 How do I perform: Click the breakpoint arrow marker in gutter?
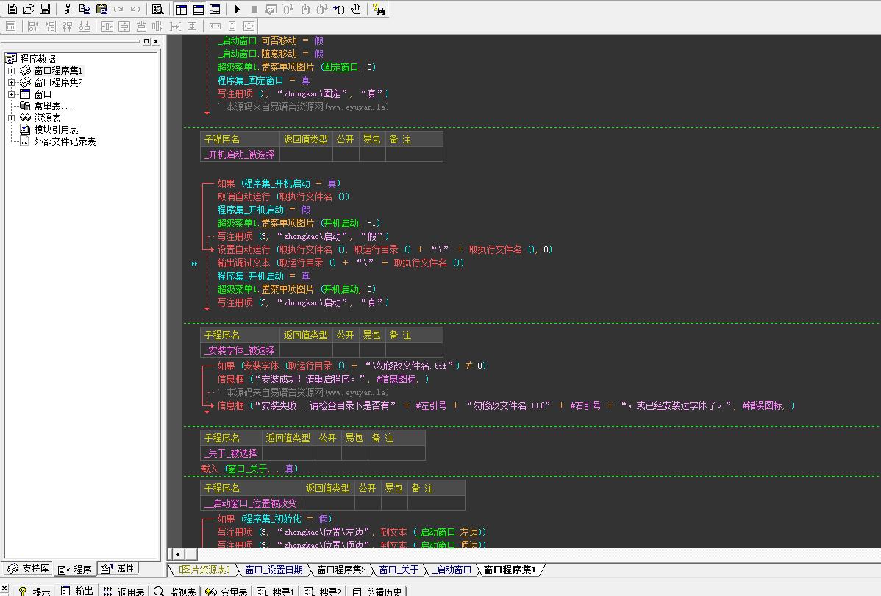(194, 263)
